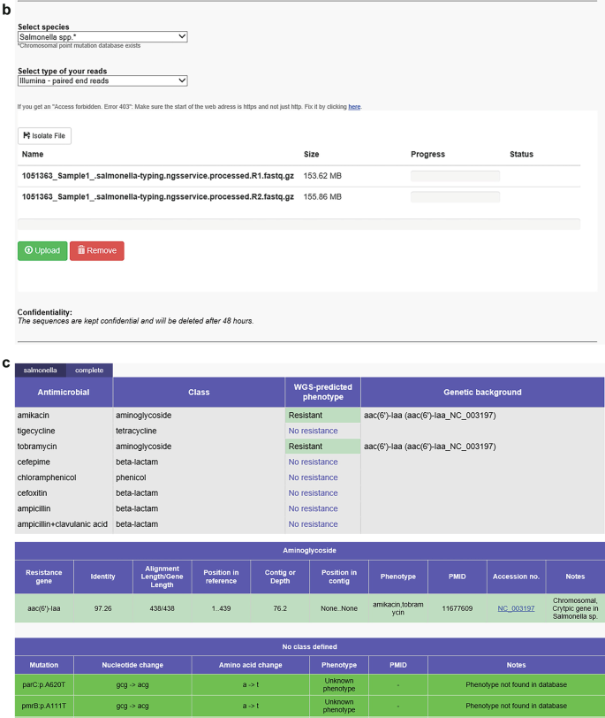Switch to the complete tab
605x718 pixels.
pos(89,370)
